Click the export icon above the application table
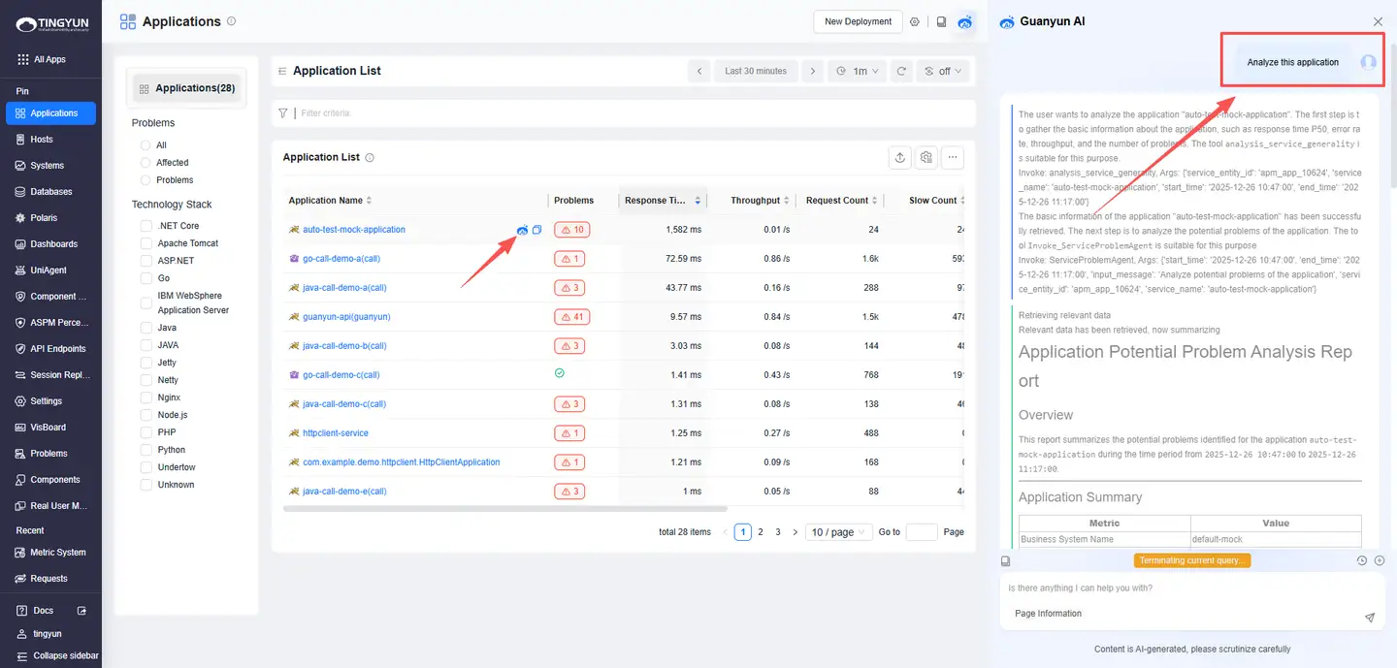This screenshot has width=1397, height=668. click(x=899, y=157)
